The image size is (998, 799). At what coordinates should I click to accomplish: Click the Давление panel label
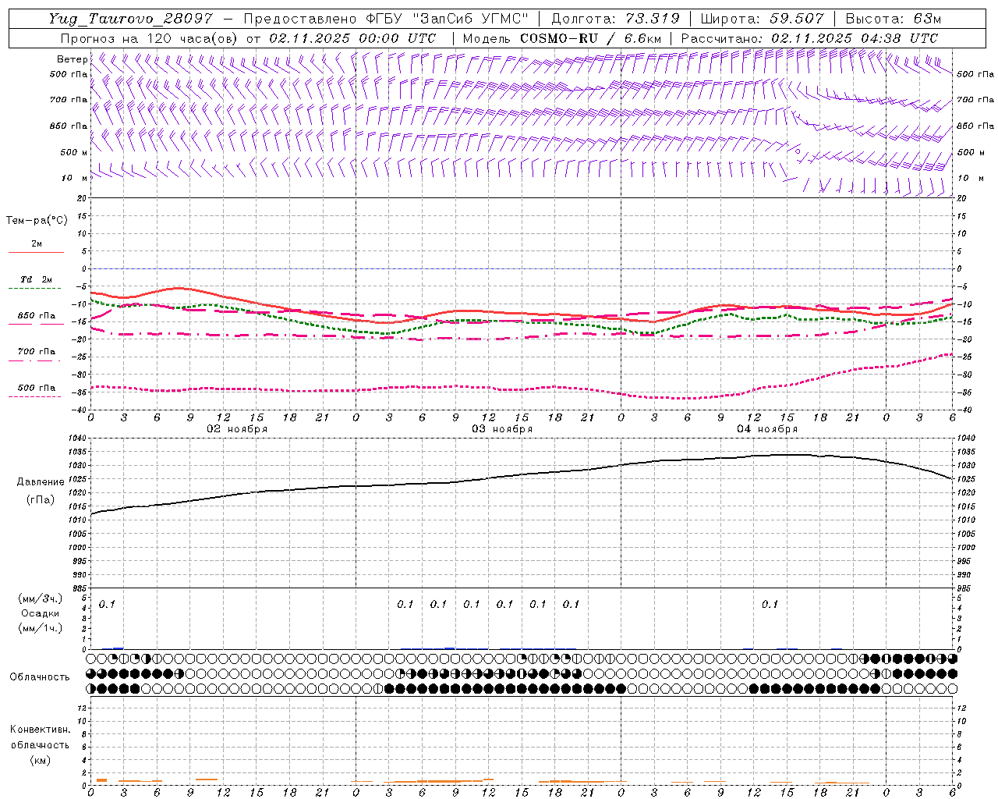tap(41, 481)
